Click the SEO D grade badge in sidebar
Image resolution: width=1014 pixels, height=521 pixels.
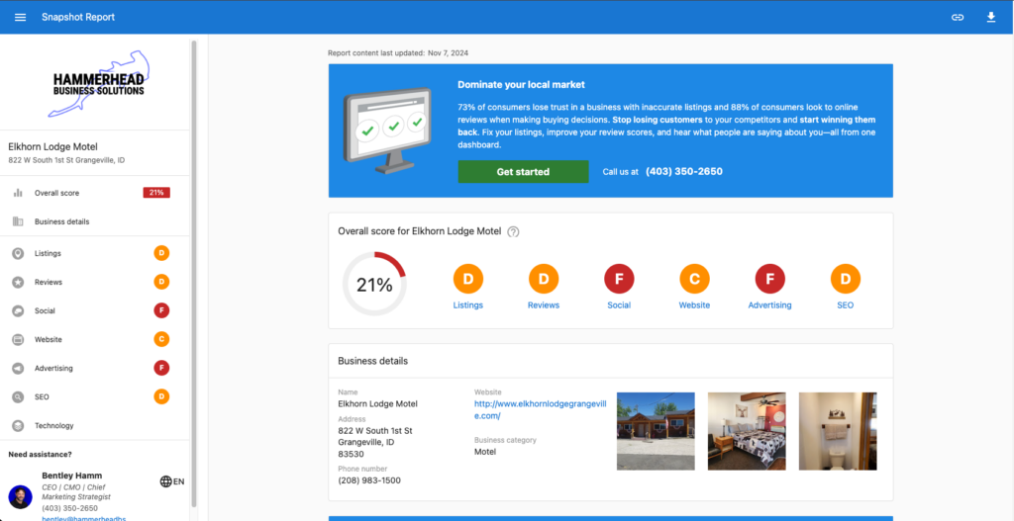click(161, 396)
